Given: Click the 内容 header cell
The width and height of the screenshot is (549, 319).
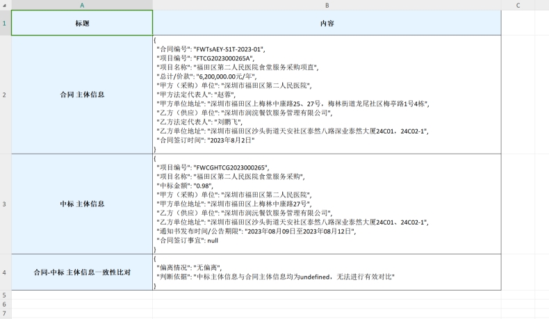Looking at the screenshot, I should click(327, 23).
